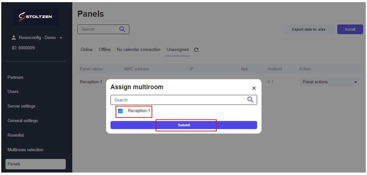Switch to the Online tab
Viewport: 367px width, 175px height.
[x=86, y=50]
